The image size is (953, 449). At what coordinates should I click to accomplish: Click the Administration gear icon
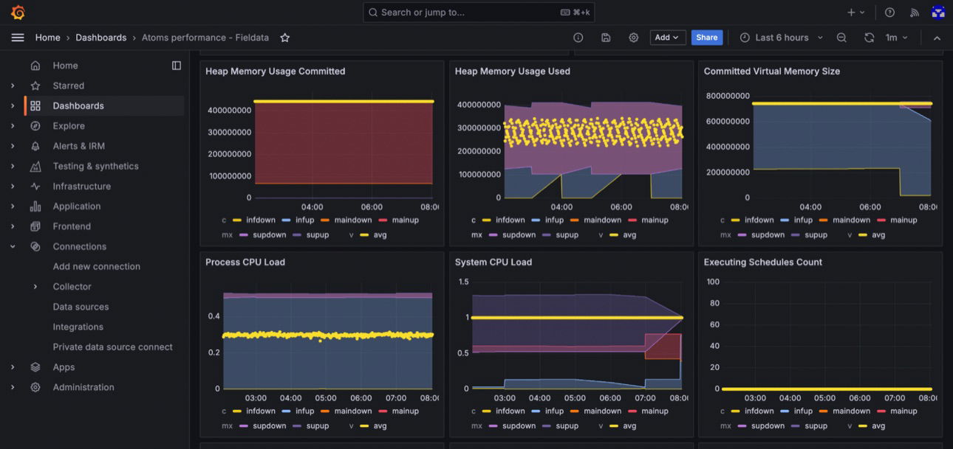click(x=35, y=387)
